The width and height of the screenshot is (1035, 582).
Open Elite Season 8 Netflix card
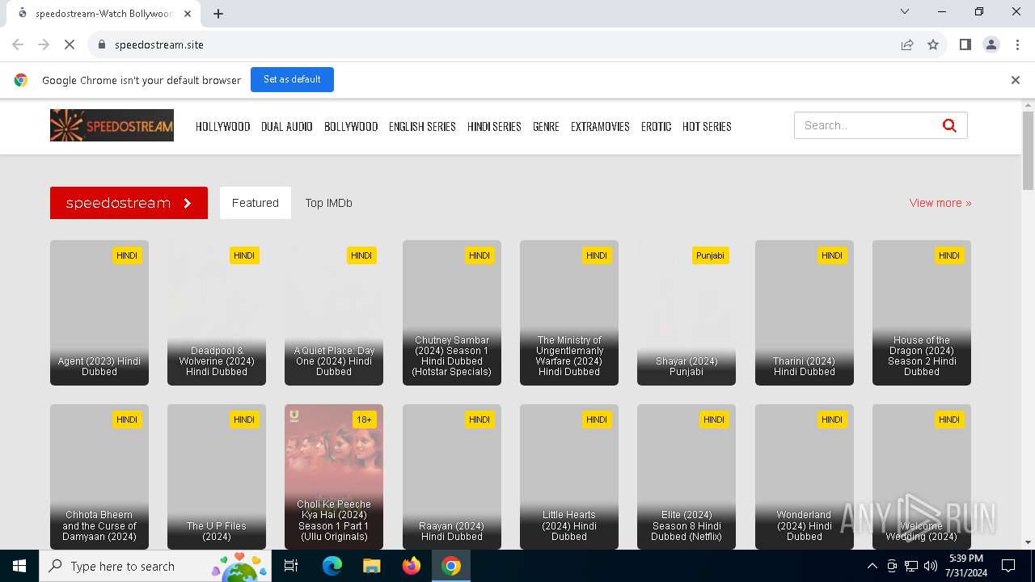(686, 477)
